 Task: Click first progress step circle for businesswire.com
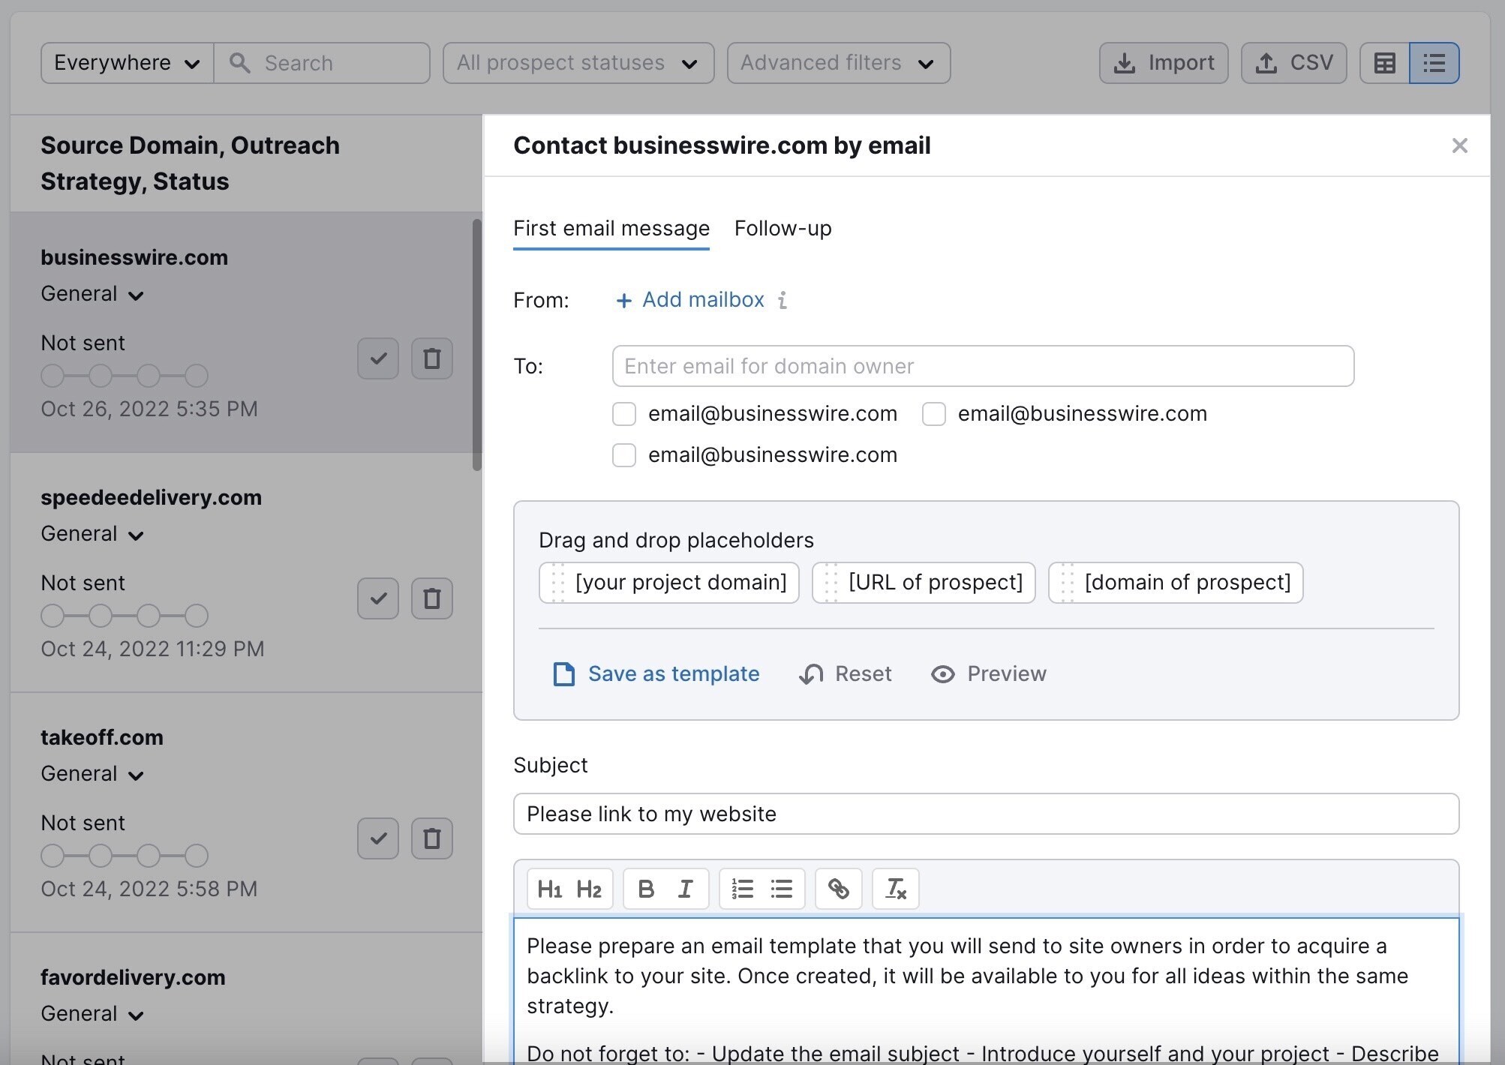tap(53, 376)
